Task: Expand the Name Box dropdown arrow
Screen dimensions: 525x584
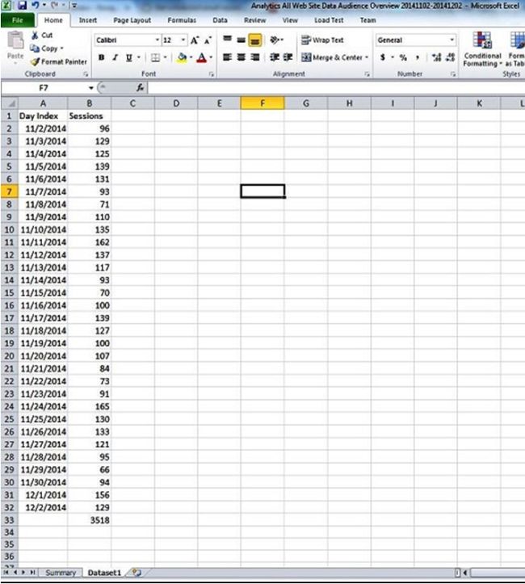Action: (90, 88)
